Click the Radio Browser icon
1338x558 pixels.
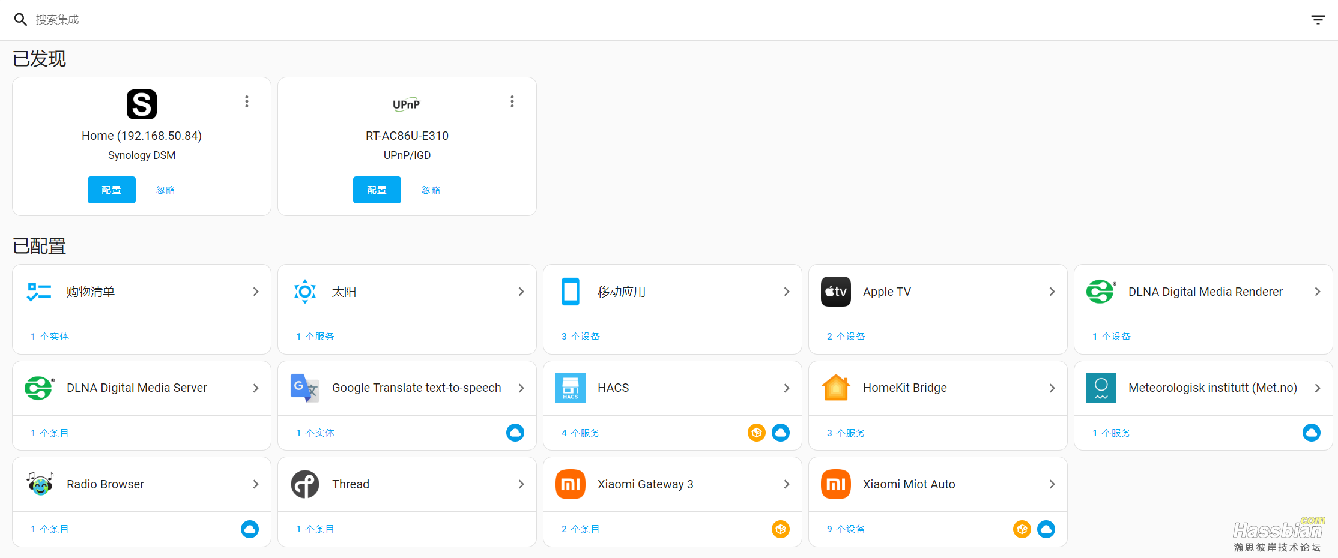40,484
